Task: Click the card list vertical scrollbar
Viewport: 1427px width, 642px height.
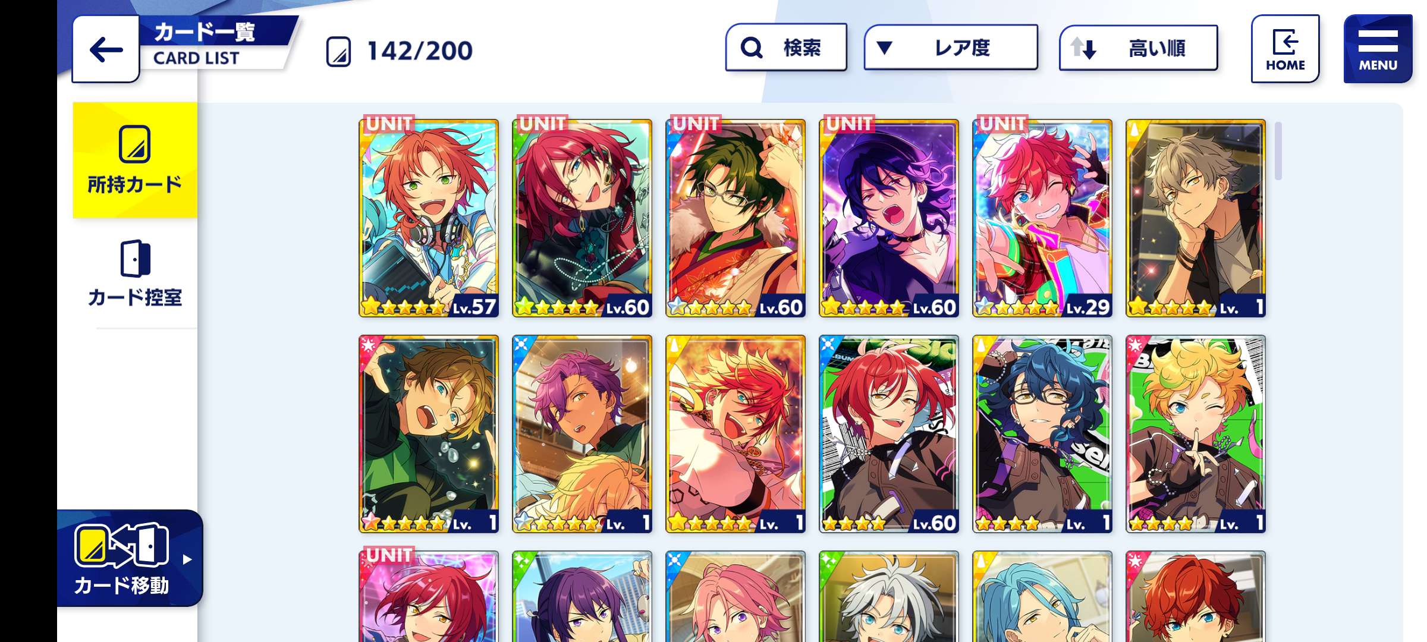Action: tap(1278, 151)
